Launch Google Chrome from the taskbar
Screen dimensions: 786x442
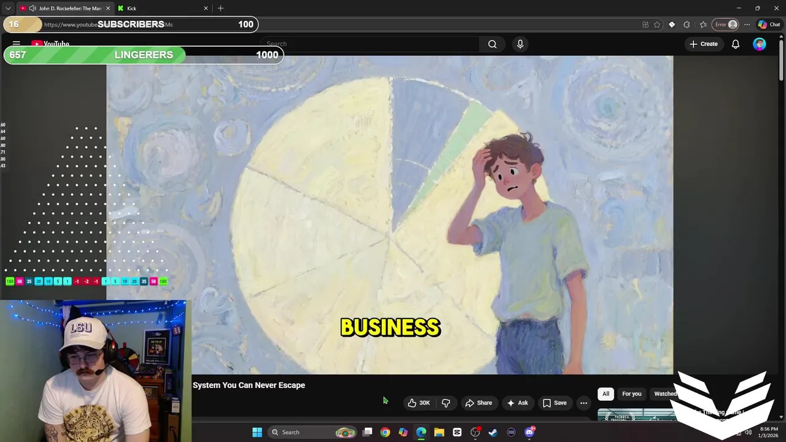385,432
